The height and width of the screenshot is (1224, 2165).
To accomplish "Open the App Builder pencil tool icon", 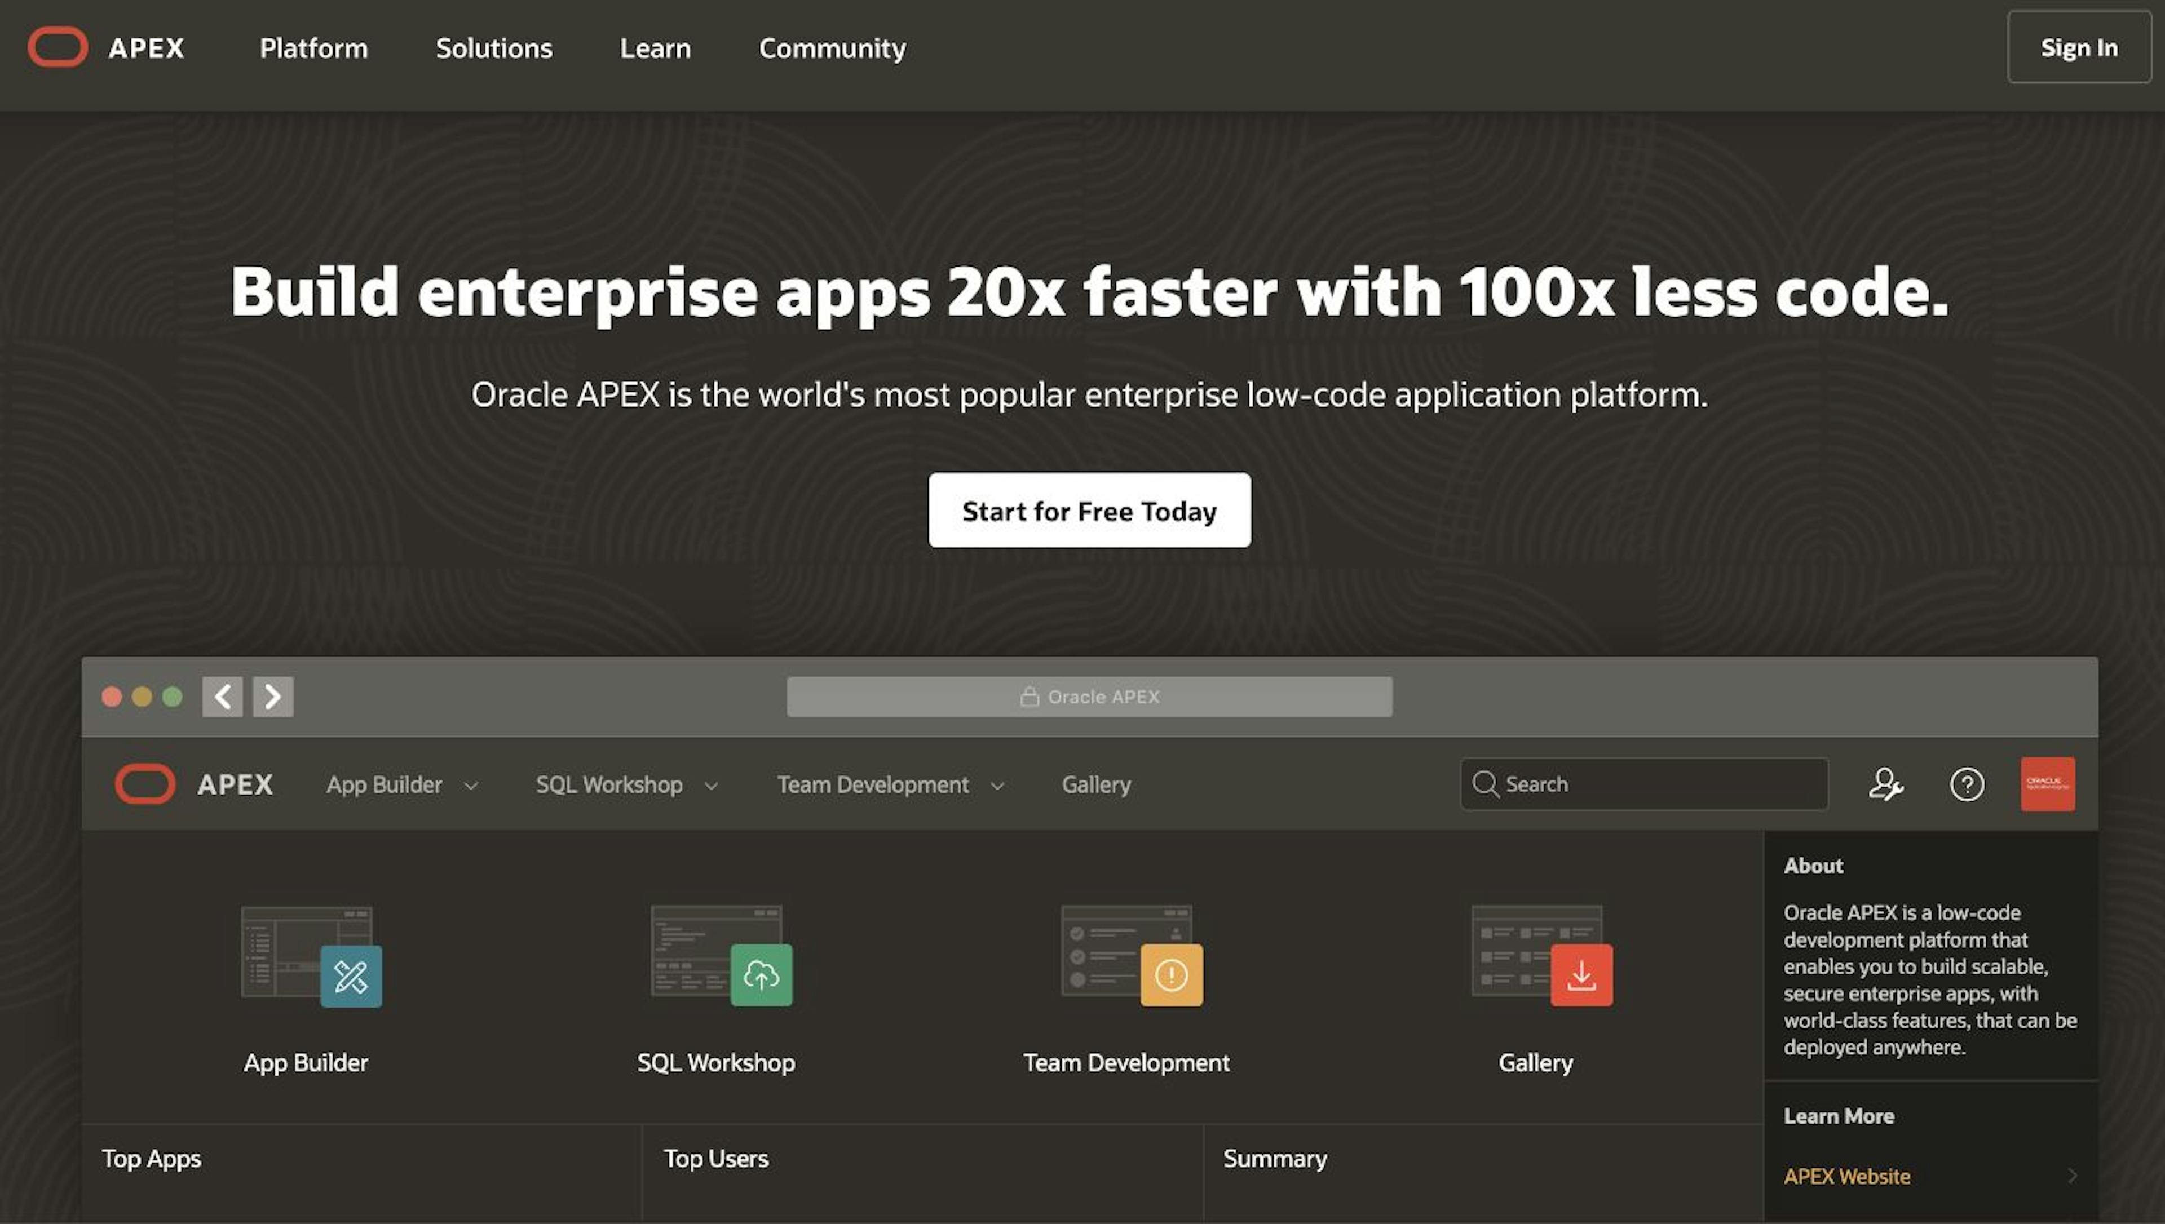I will (x=351, y=975).
